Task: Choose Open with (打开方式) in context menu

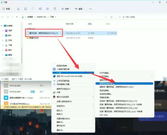Action: pos(62,66)
